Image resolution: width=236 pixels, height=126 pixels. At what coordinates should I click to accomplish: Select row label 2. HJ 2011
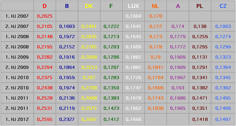point(17,108)
